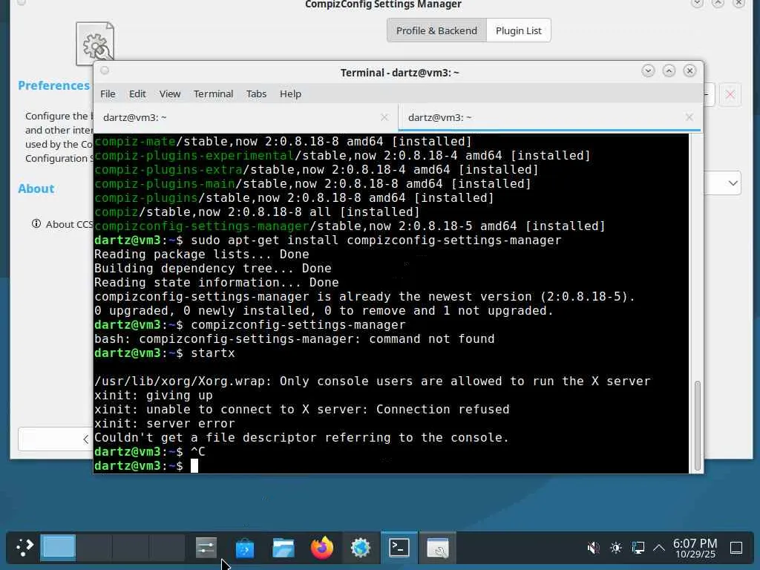Click the About heading in CompizConfig
The width and height of the screenshot is (760, 570).
[36, 189]
